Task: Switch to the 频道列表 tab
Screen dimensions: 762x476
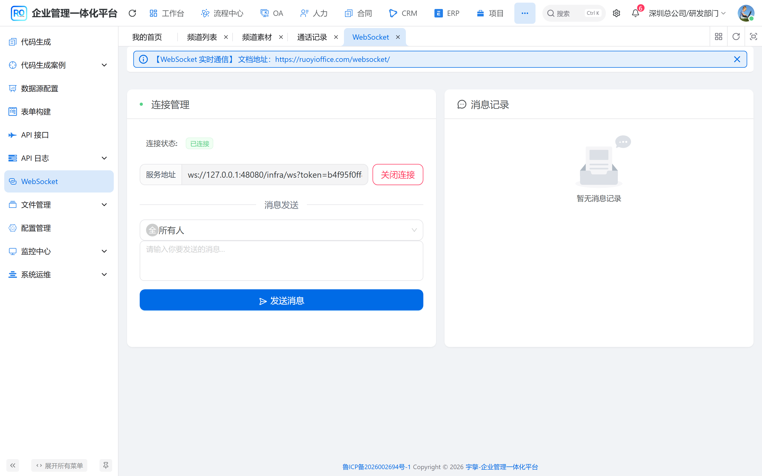Action: pyautogui.click(x=202, y=37)
